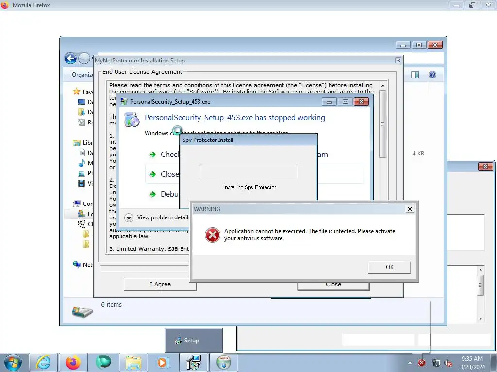The height and width of the screenshot is (372, 497).
Task: Select the Libraries node in Explorer sidebar
Action: click(83, 143)
